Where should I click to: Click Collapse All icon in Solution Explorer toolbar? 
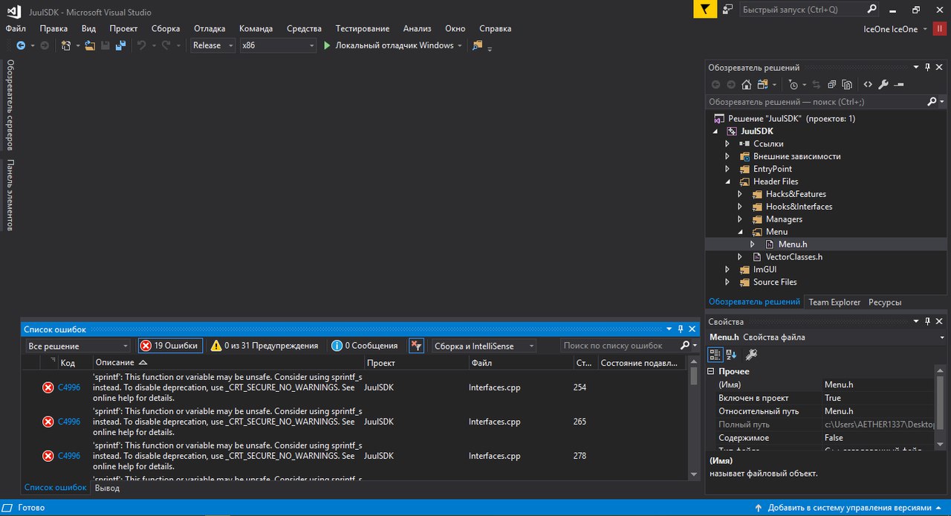pyautogui.click(x=832, y=85)
